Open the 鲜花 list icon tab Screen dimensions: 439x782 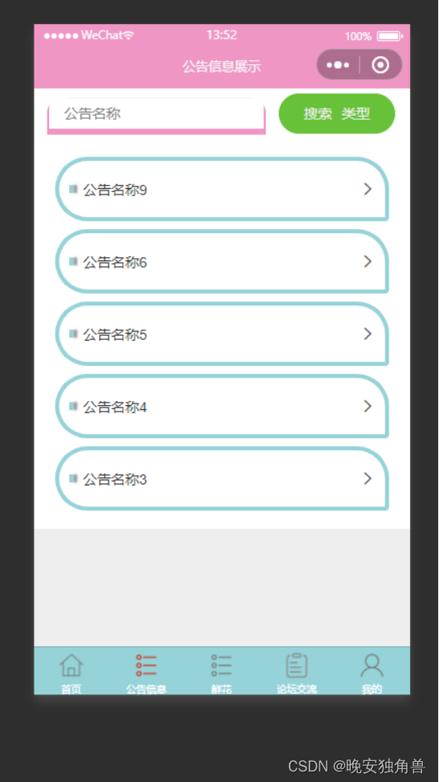tap(222, 665)
